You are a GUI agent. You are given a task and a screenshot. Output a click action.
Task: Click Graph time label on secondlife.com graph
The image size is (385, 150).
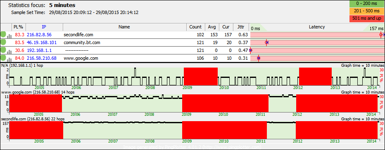tap(362, 119)
